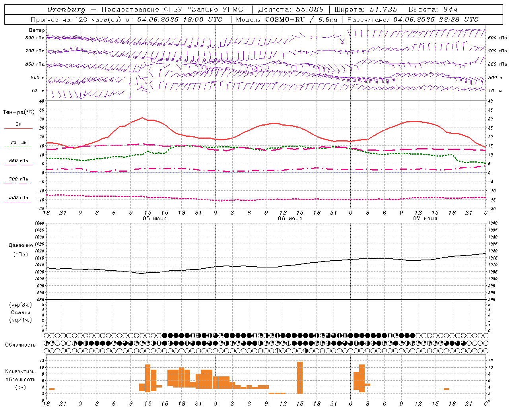Click the '(мм/3ч.)' precipitation unit label

[21, 305]
